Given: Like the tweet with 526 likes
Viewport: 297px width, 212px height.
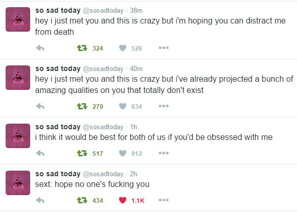Looking at the screenshot, I should click(123, 48).
